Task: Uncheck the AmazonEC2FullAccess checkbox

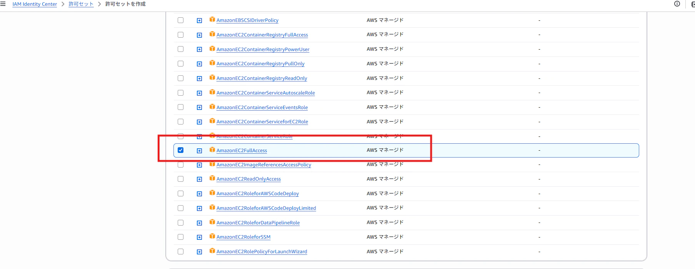Action: coord(180,150)
